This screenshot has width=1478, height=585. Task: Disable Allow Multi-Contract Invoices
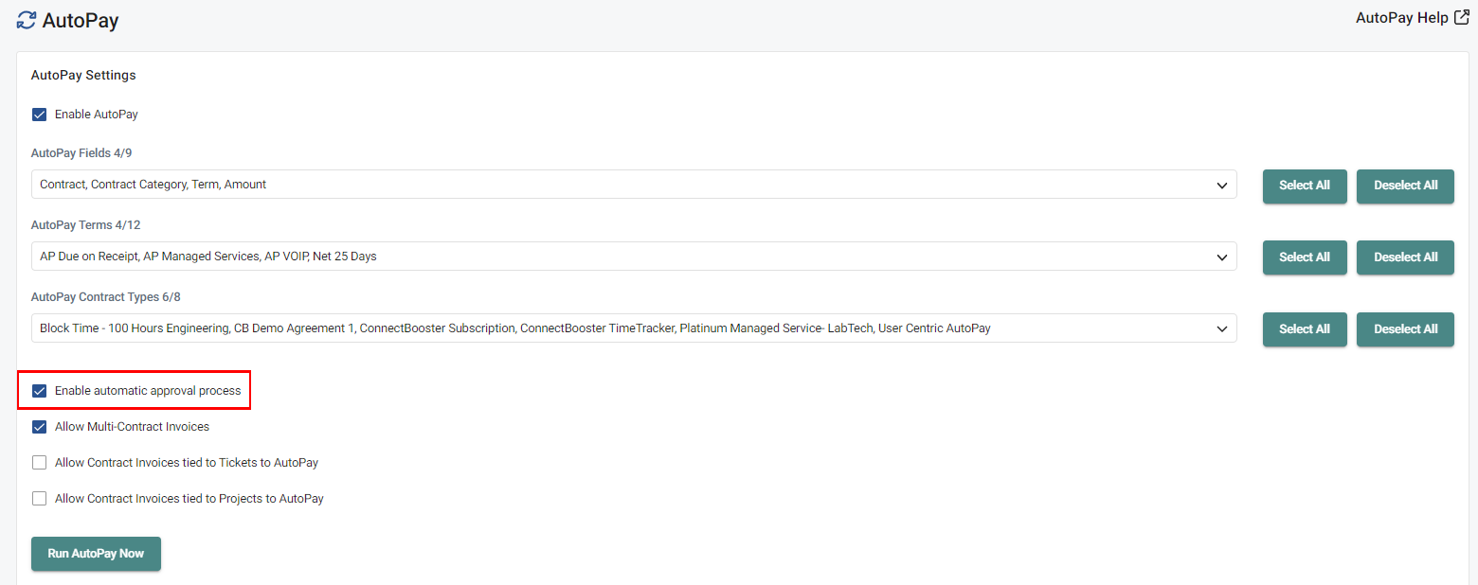coord(39,426)
